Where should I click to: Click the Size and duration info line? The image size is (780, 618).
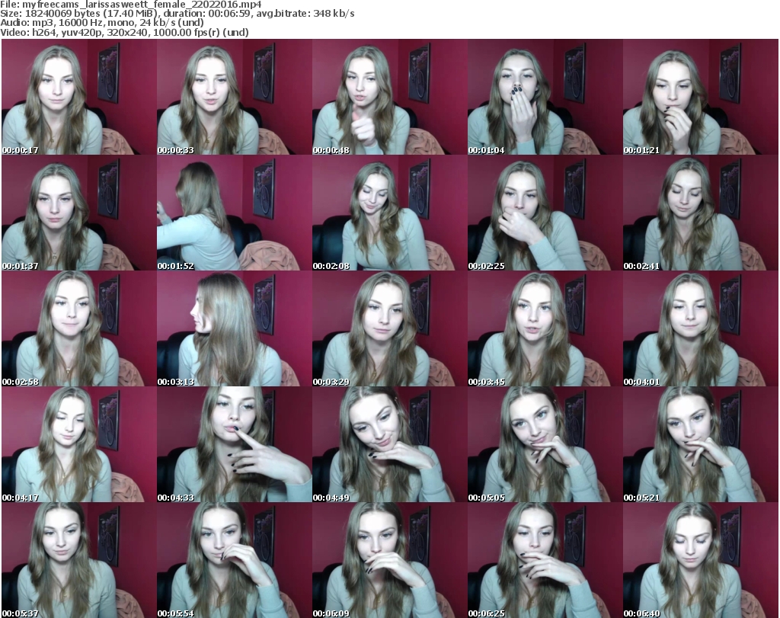click(177, 14)
